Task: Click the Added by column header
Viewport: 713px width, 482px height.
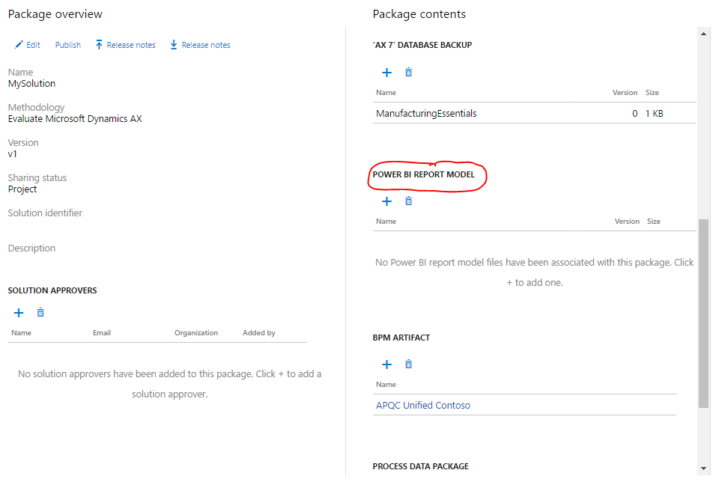Action: [258, 333]
